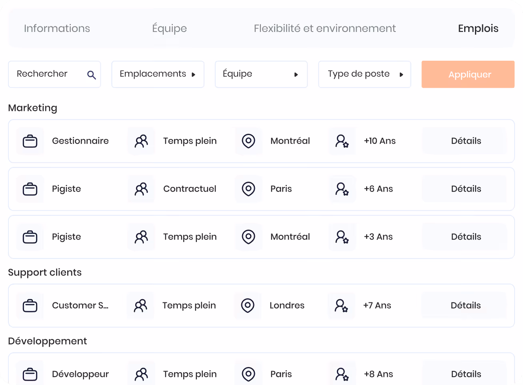Image resolution: width=523 pixels, height=385 pixels.
Task: Switch to the Équipe tab
Action: (169, 28)
